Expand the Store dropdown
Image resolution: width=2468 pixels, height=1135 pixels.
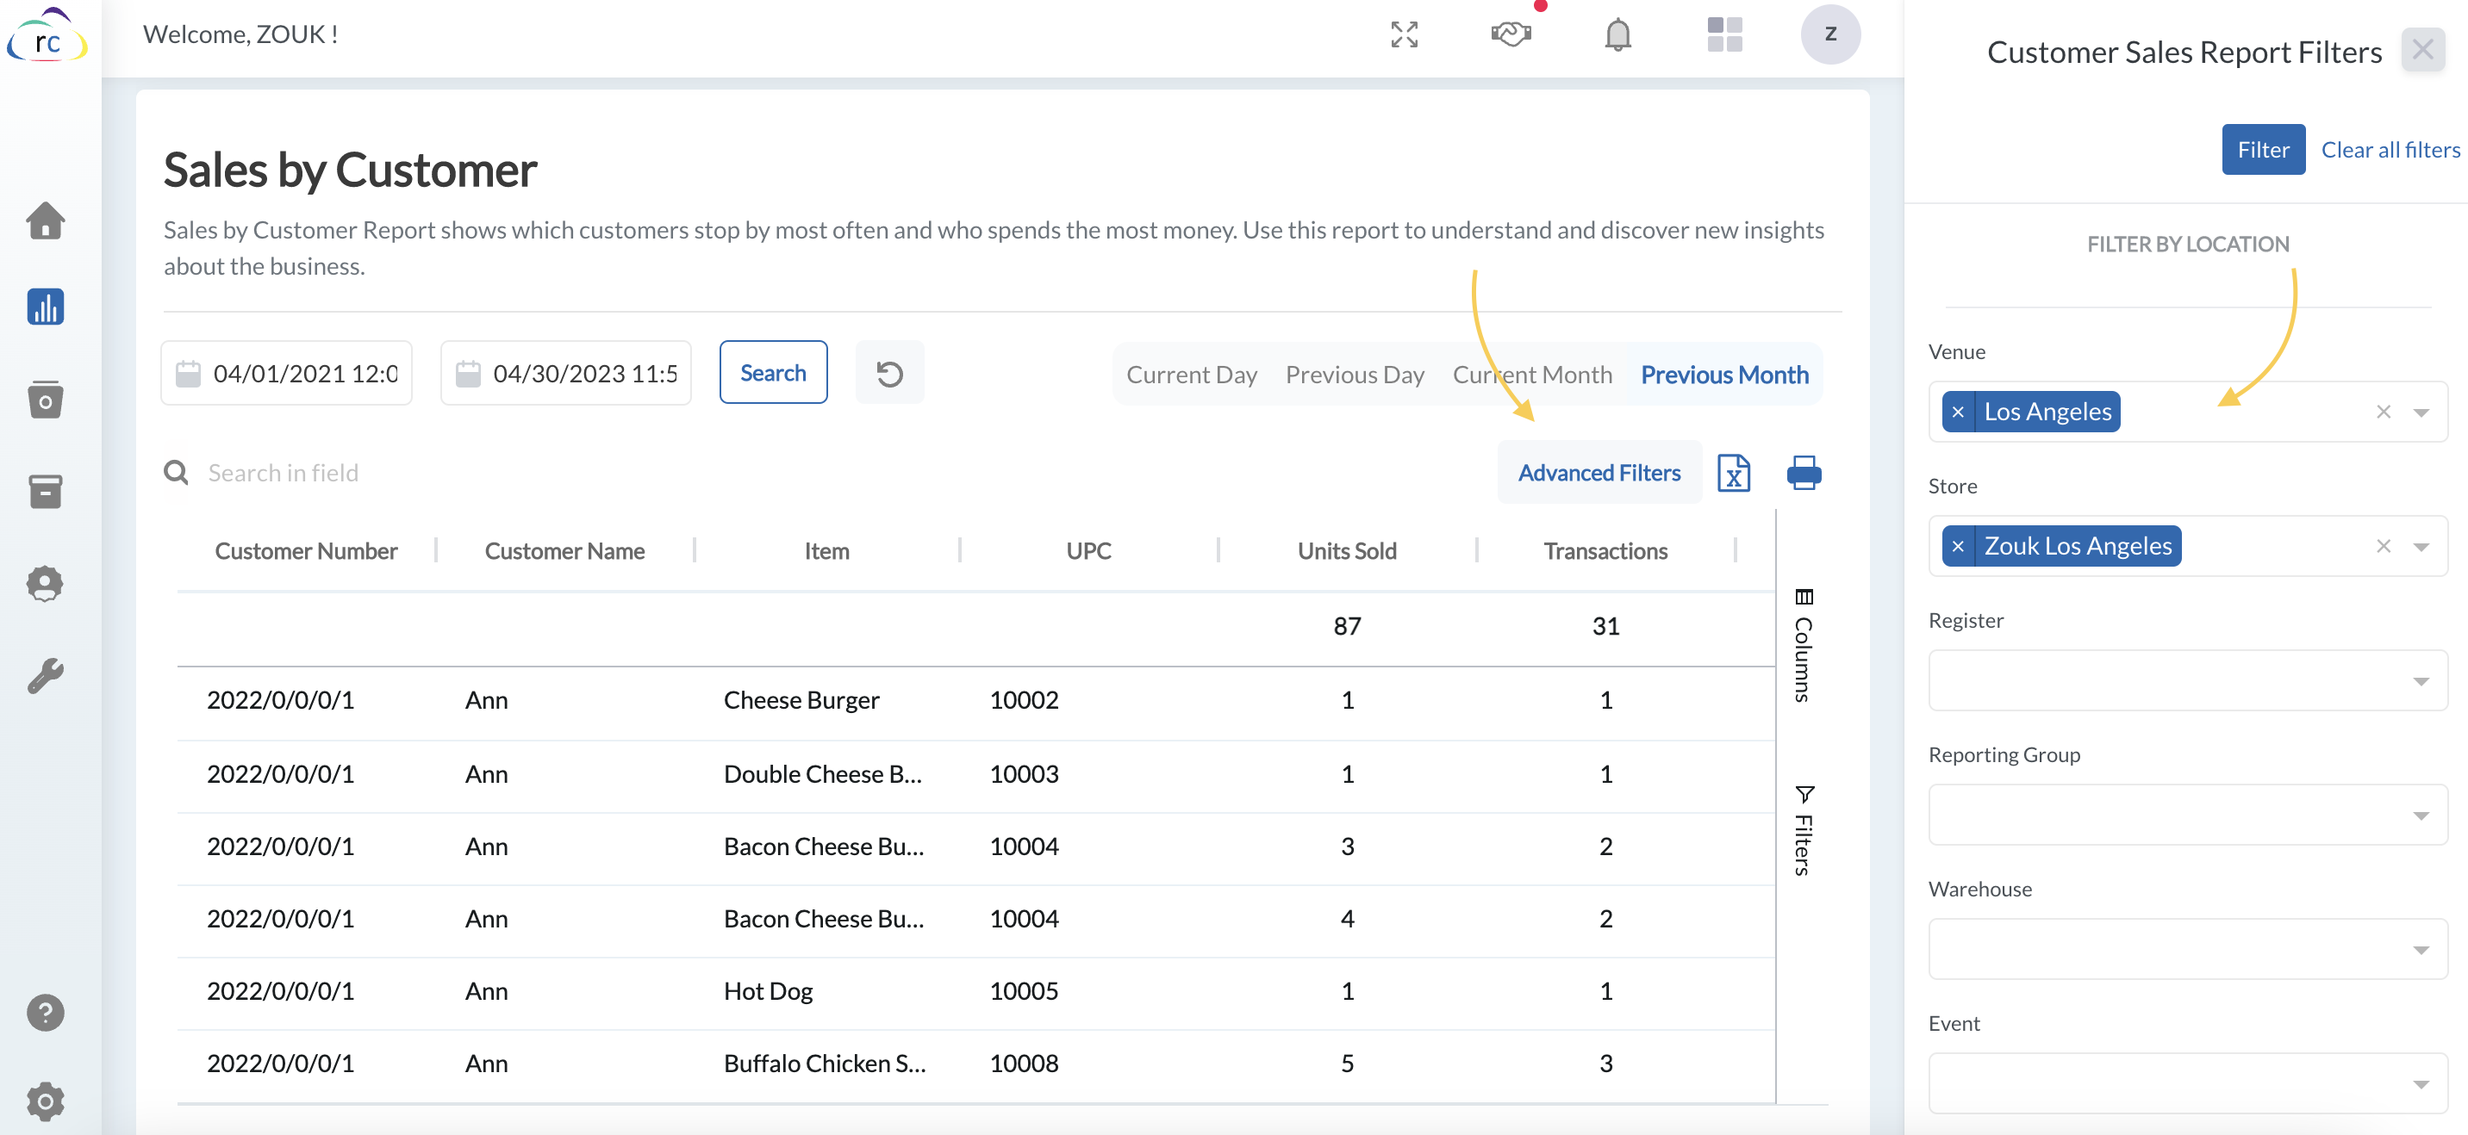[2421, 547]
